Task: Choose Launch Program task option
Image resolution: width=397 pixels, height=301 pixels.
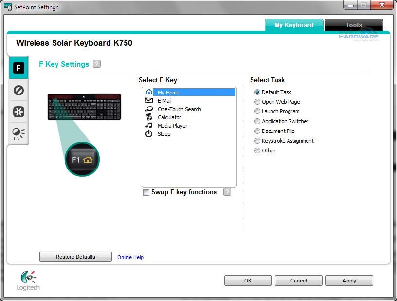Action: 258,112
